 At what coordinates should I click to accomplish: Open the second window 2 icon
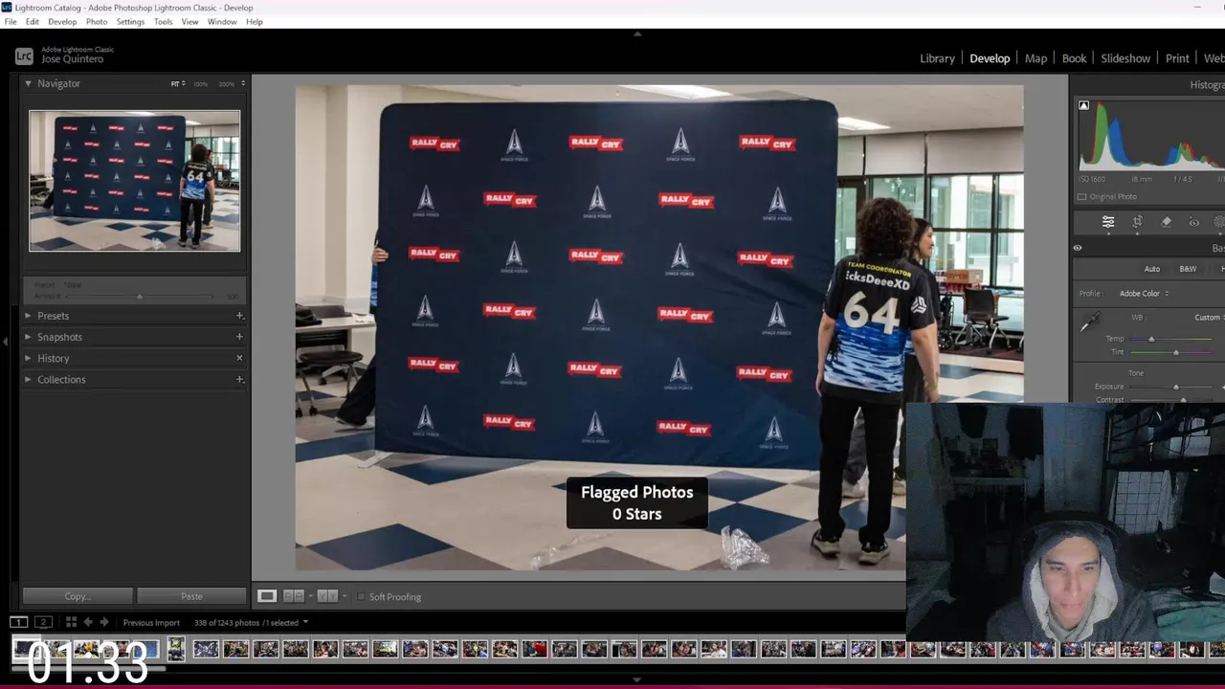42,622
